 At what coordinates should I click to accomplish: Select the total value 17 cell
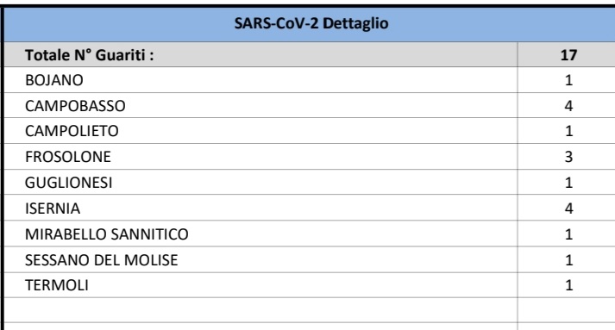(567, 54)
